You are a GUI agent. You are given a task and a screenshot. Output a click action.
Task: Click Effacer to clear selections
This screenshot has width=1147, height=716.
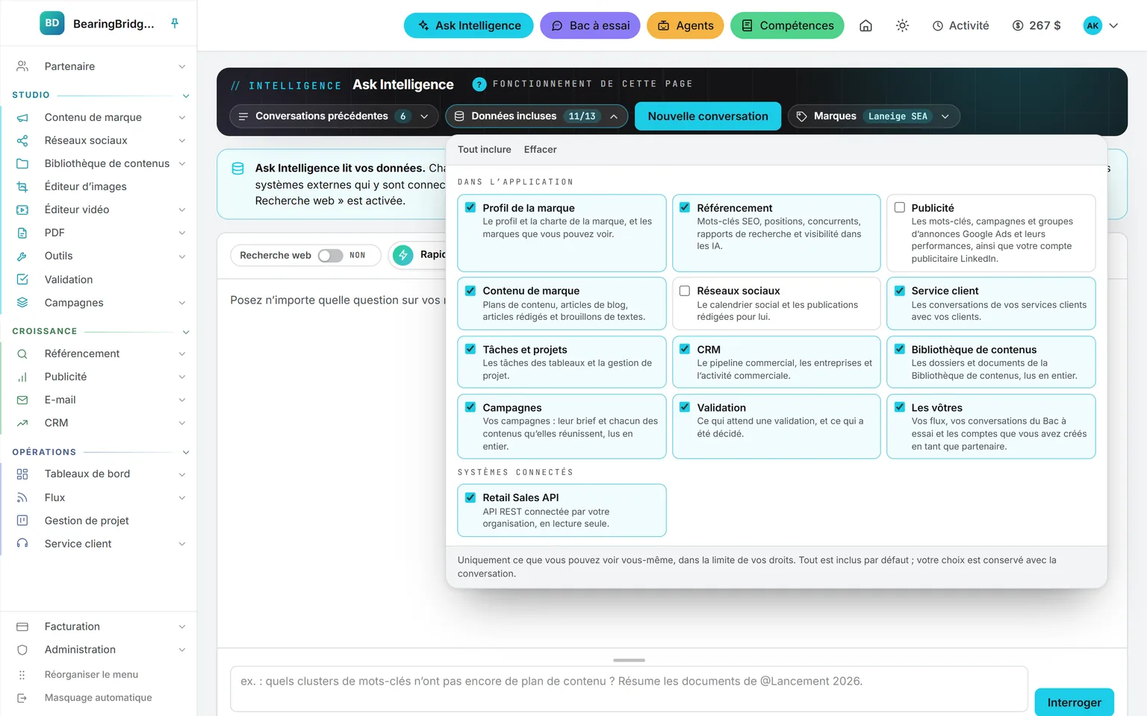540,149
